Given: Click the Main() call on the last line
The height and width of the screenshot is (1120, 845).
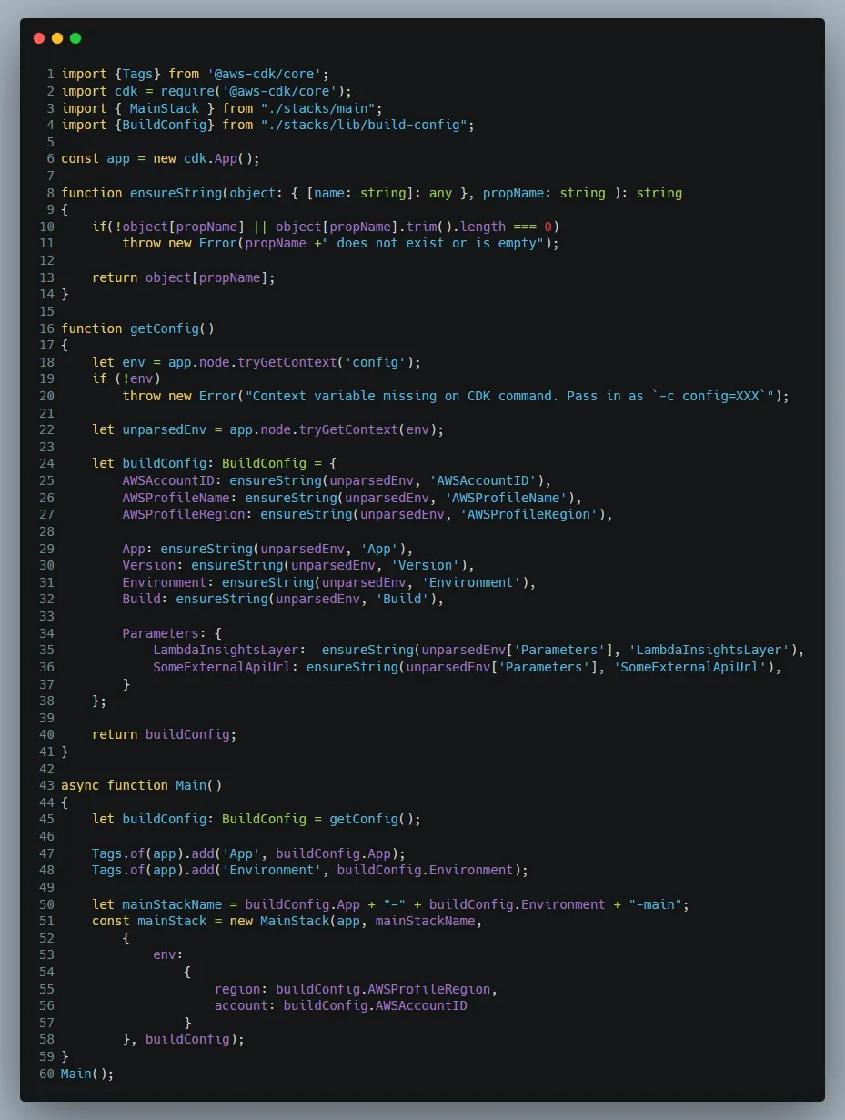Looking at the screenshot, I should click(84, 1074).
